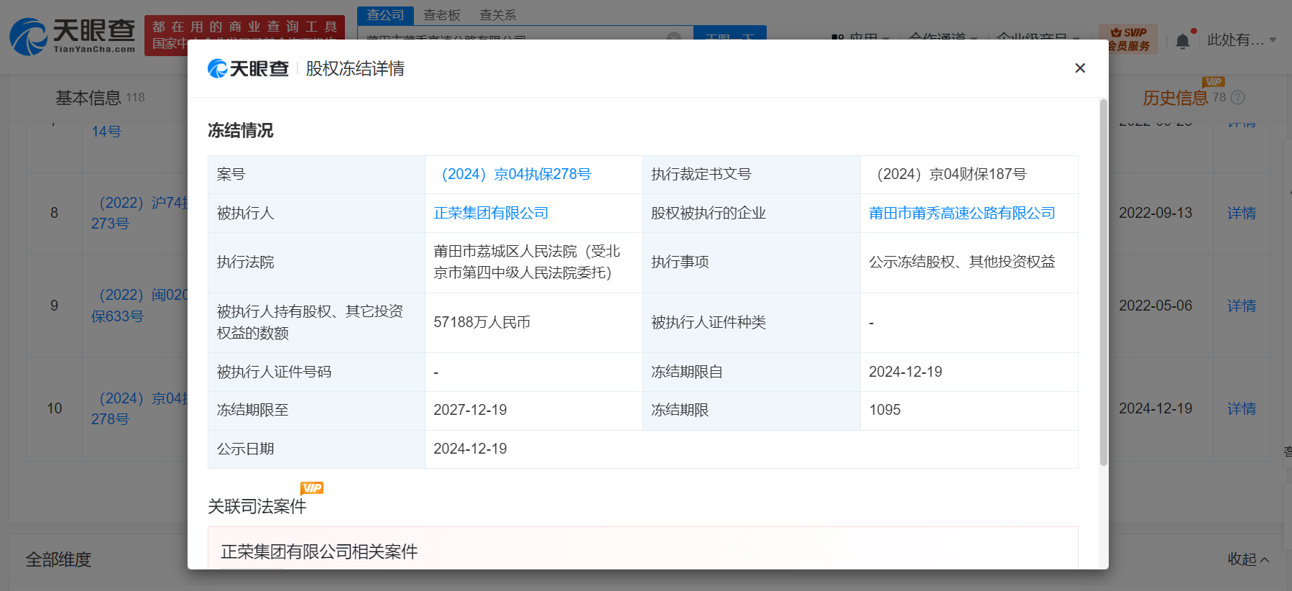The height and width of the screenshot is (591, 1292).
Task: Click 全部维度 label at page bottom
Action: tap(59, 559)
